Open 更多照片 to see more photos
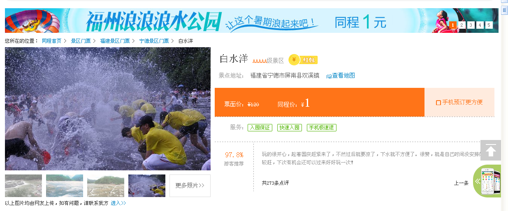The width and height of the screenshot is (508, 211). coord(190,186)
